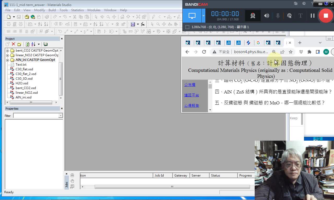Copy selection in the Materials Studio toolbar

coord(81,17)
